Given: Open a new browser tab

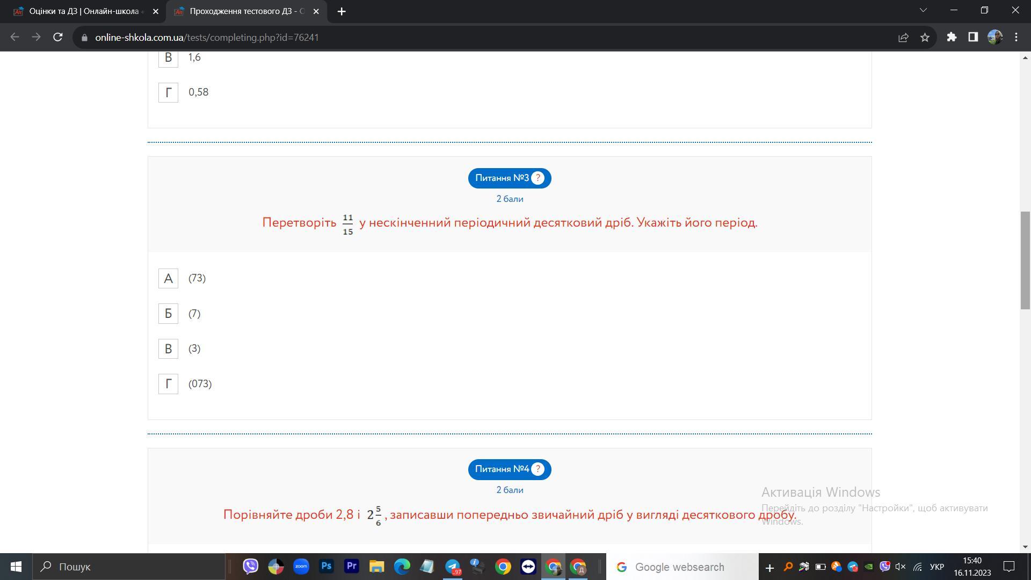Looking at the screenshot, I should click(x=342, y=11).
